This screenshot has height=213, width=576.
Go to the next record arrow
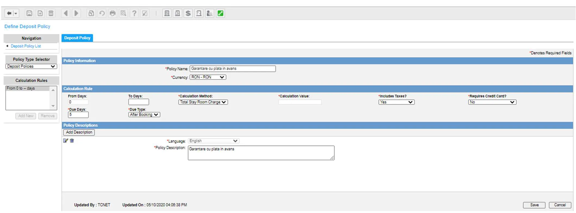(x=76, y=13)
